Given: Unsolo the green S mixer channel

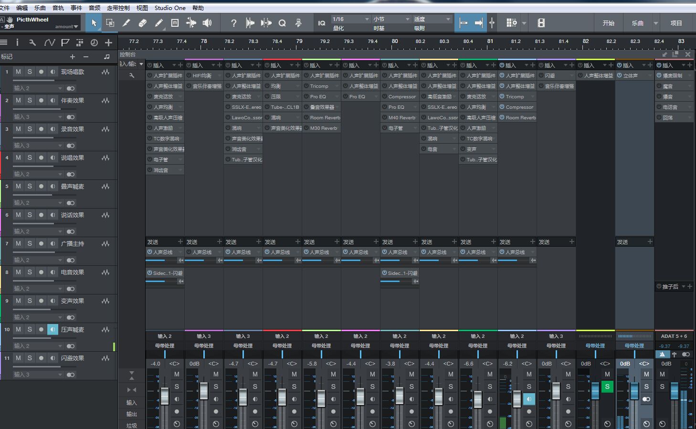Looking at the screenshot, I should pyautogui.click(x=607, y=387).
